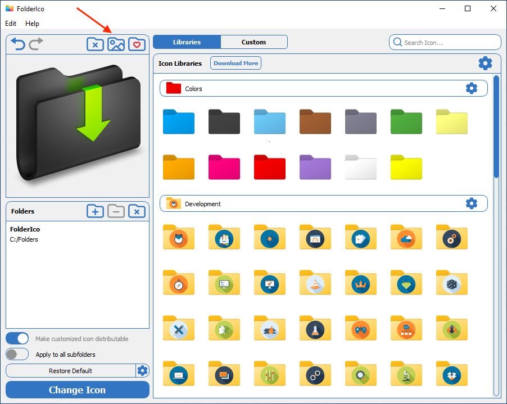Open the load image icon button

click(x=116, y=44)
